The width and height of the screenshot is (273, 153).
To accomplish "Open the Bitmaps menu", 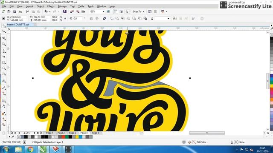I will click(x=62, y=6).
